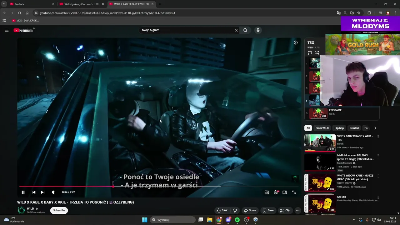This screenshot has width=400, height=225.
Task: Dislike the video
Action: pos(235,210)
